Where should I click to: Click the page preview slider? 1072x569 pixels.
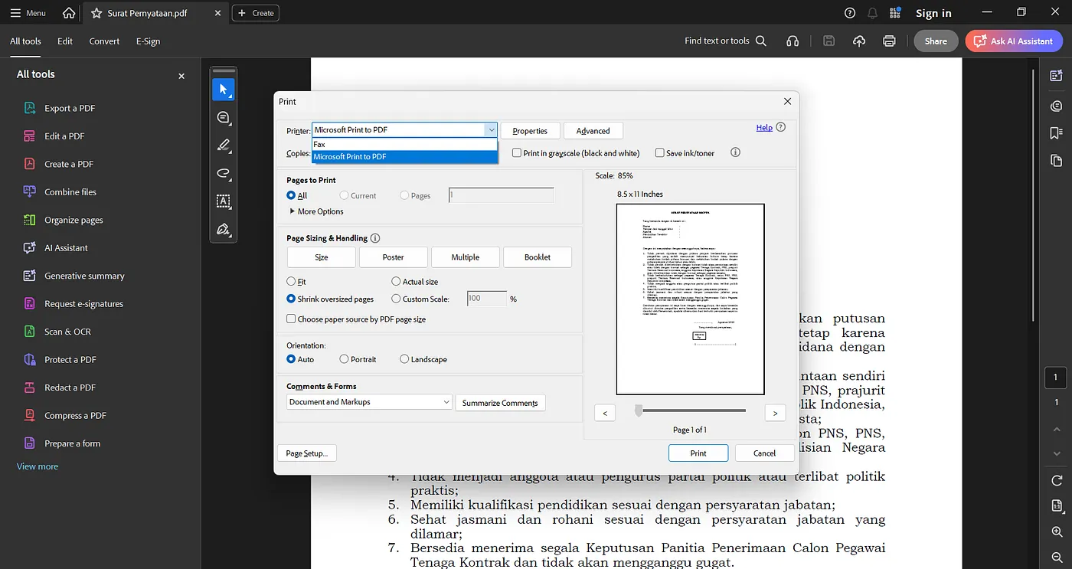tap(639, 411)
